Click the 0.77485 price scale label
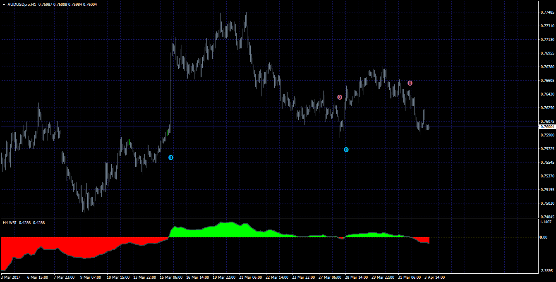 (x=547, y=12)
